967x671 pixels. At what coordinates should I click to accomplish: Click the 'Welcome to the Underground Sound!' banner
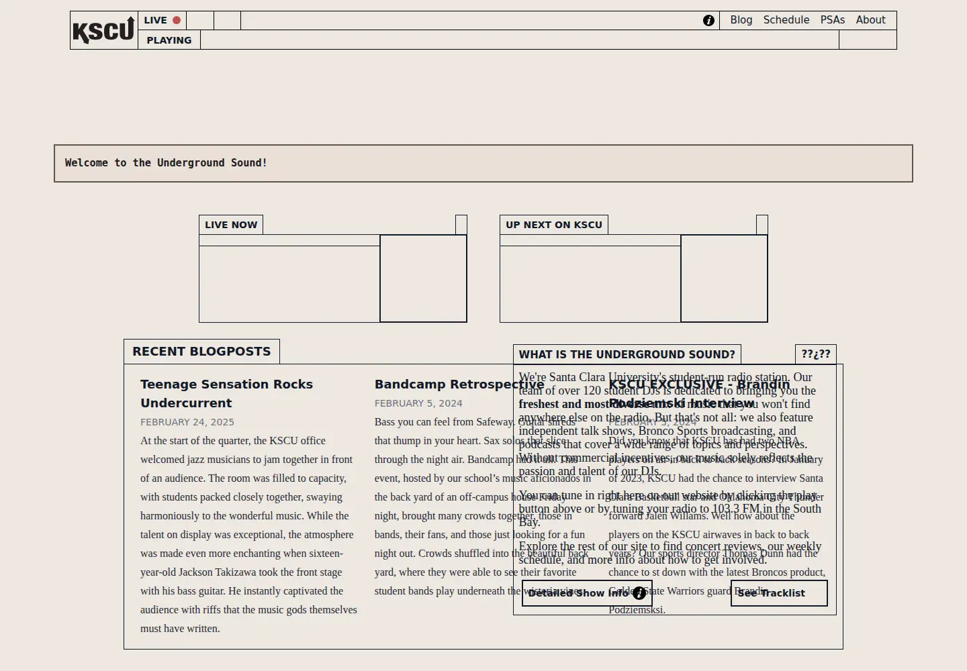(483, 163)
